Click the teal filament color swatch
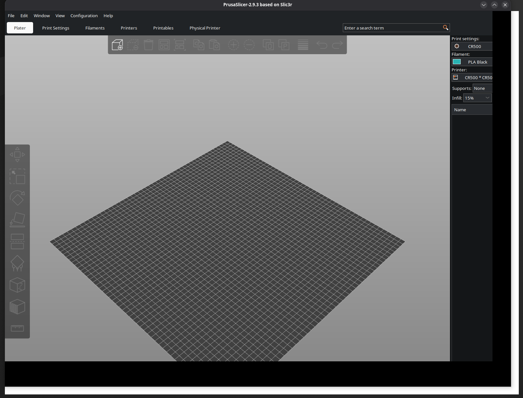 (x=457, y=62)
